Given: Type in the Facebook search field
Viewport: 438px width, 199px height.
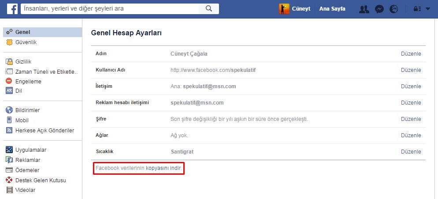Looking at the screenshot, I should coord(110,8).
